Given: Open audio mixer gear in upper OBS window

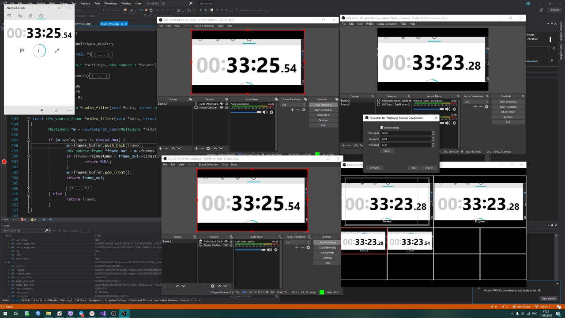Looking at the screenshot, I should tap(271, 112).
